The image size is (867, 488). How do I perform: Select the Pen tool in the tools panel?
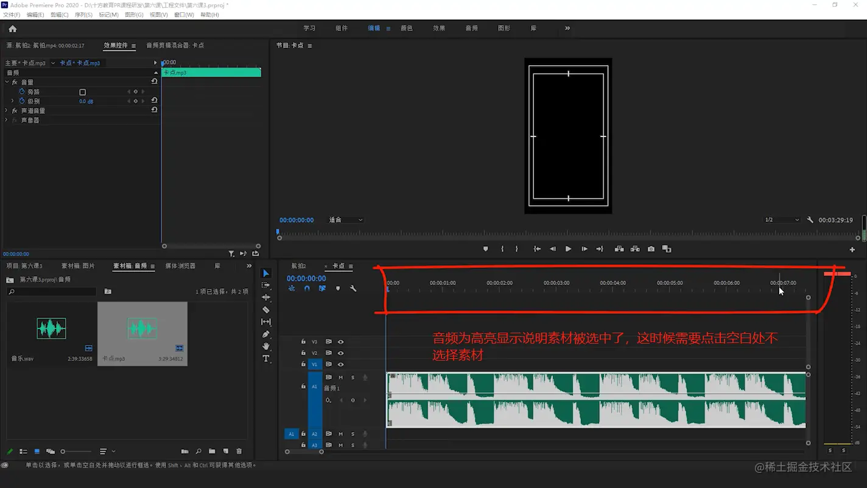[266, 334]
